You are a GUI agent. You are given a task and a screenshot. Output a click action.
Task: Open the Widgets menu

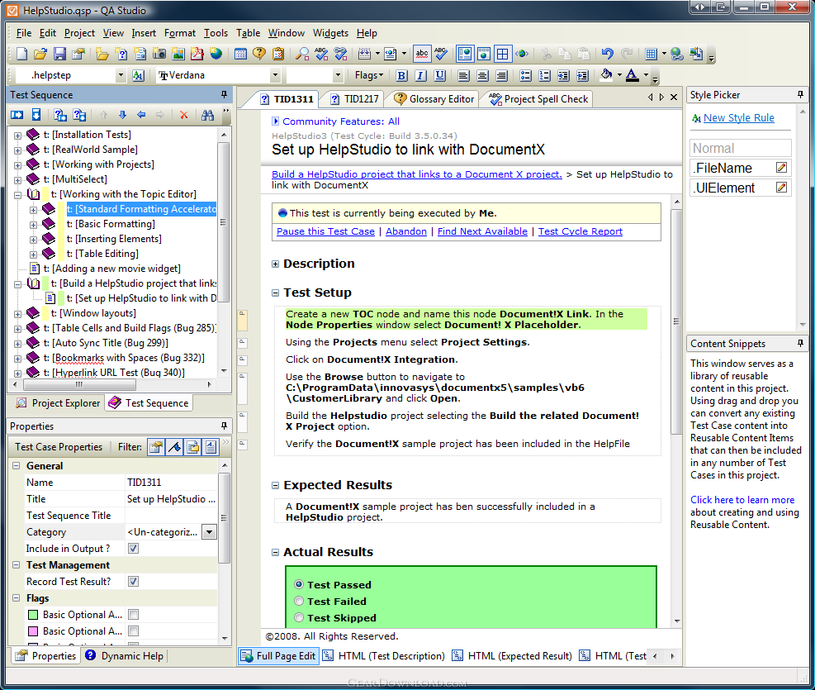pos(330,33)
